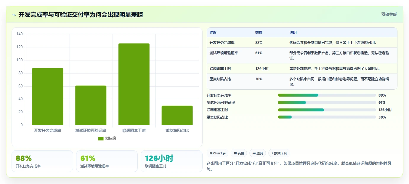Click the 重复缺陷占比 bar in chart
The height and width of the screenshot is (184, 409).
[x=177, y=115]
